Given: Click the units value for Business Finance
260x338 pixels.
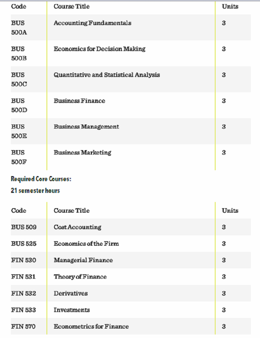Looking at the screenshot, I should click(224, 101).
